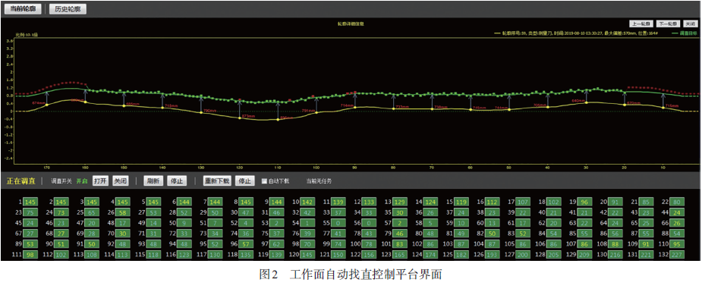Click the 790mm marker on the yellow curve
The image size is (702, 295).
coord(201,113)
